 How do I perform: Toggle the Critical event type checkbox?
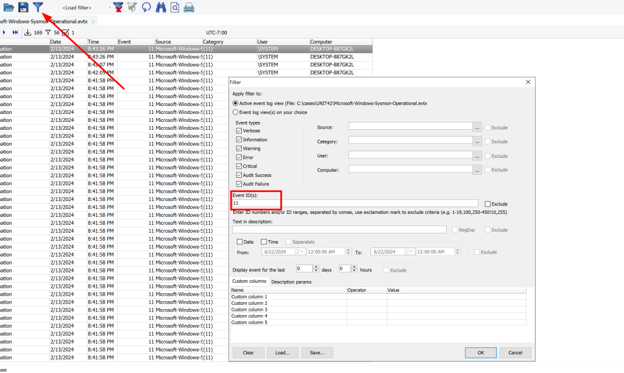[239, 166]
